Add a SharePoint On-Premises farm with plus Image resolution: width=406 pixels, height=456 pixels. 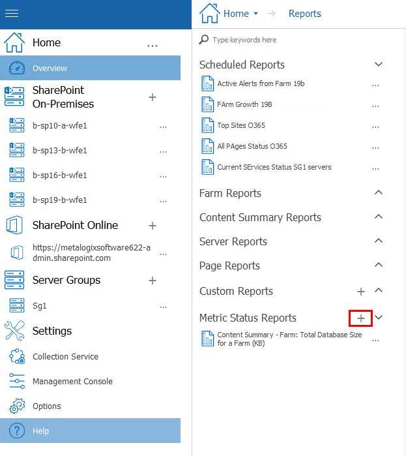(152, 97)
